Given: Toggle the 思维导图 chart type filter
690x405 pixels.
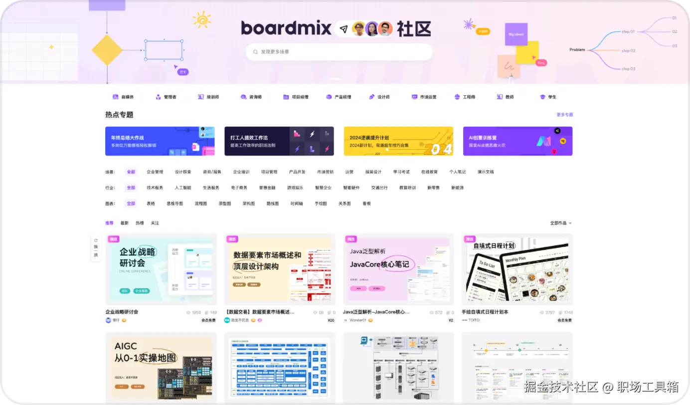Looking at the screenshot, I should click(175, 203).
